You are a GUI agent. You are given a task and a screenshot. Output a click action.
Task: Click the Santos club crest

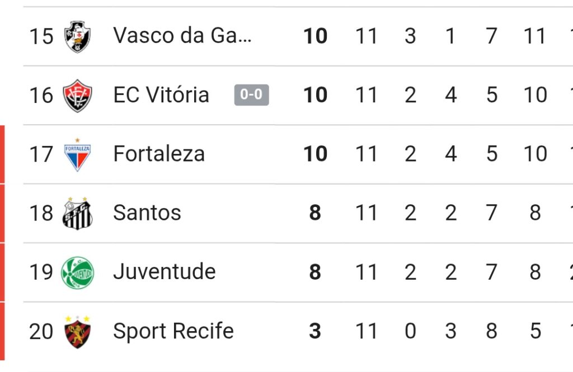point(77,214)
